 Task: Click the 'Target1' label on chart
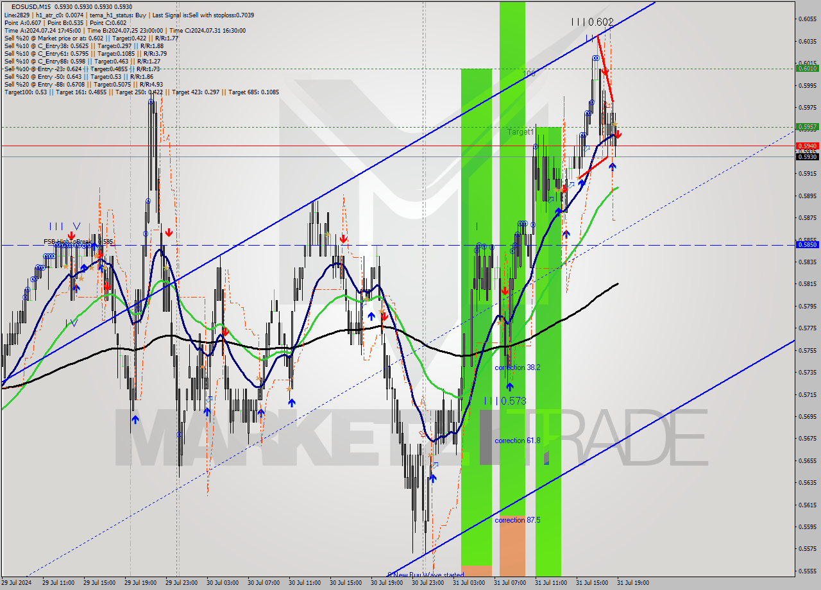[520, 132]
